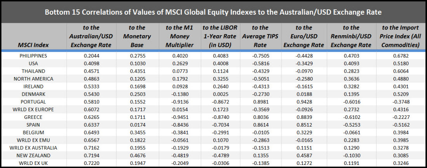Image resolution: width=427 pixels, height=168 pixels.
Task: Select Monetary Base value 0.0174 for Spain
Action: [x=137, y=125]
